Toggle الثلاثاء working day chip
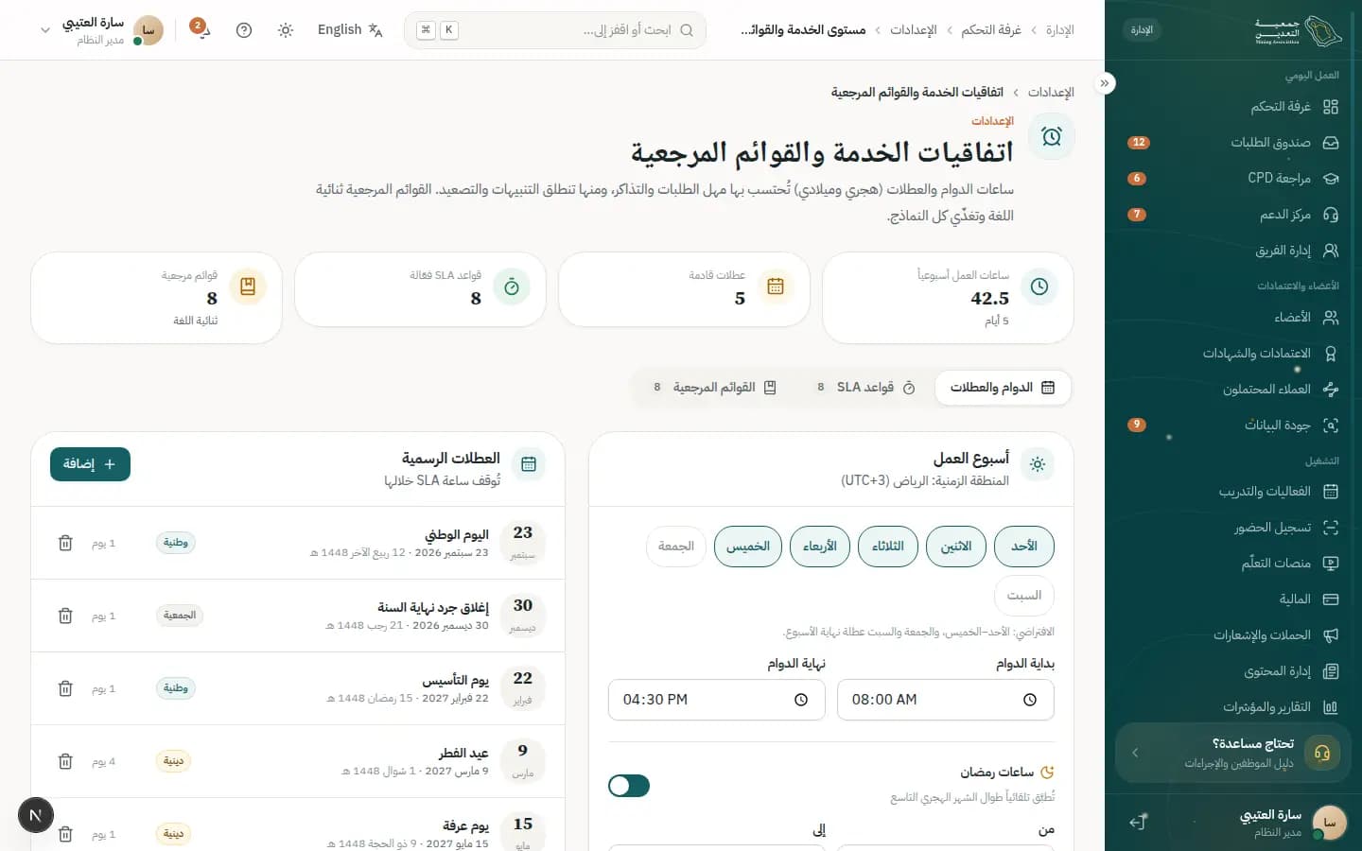Screen dimensions: 1362x851 (x=888, y=547)
